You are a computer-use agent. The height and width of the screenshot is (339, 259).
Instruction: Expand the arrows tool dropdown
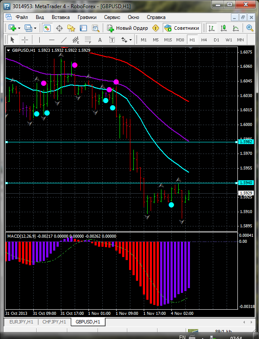pos(130,40)
